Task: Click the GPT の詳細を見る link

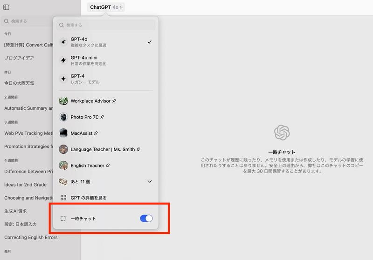Action: (106, 198)
